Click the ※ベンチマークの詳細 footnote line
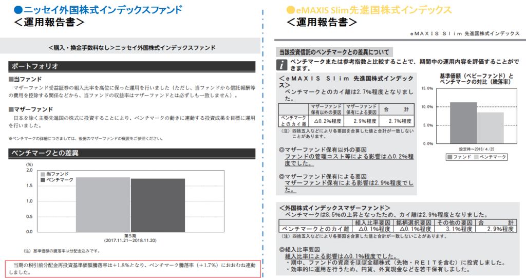Screen dimensions: 526x278 coord(86,138)
